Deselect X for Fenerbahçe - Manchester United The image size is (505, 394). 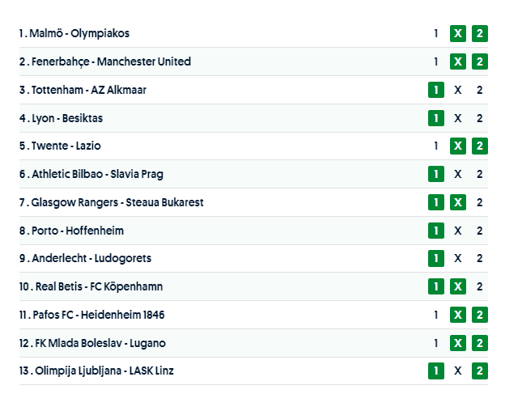[457, 62]
